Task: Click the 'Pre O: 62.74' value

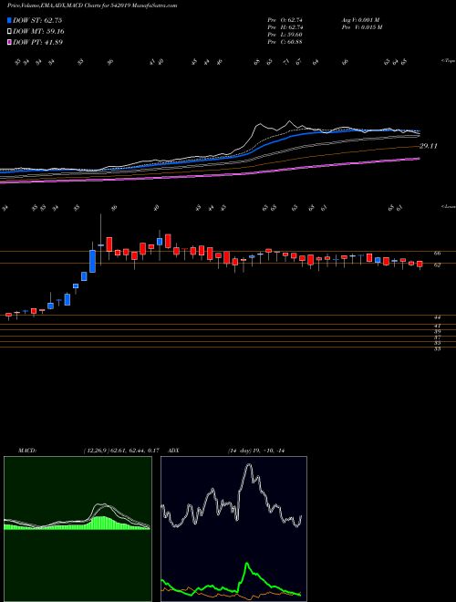Action: point(285,20)
